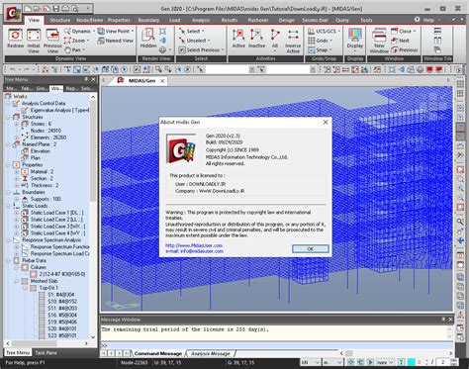469x369 pixels.
Task: Click the command input line in Message Window
Action: pos(277,345)
